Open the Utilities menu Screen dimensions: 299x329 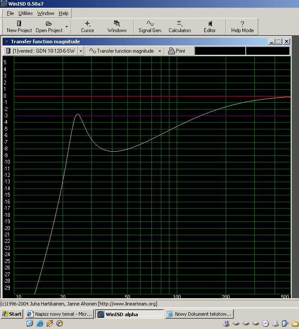[25, 13]
